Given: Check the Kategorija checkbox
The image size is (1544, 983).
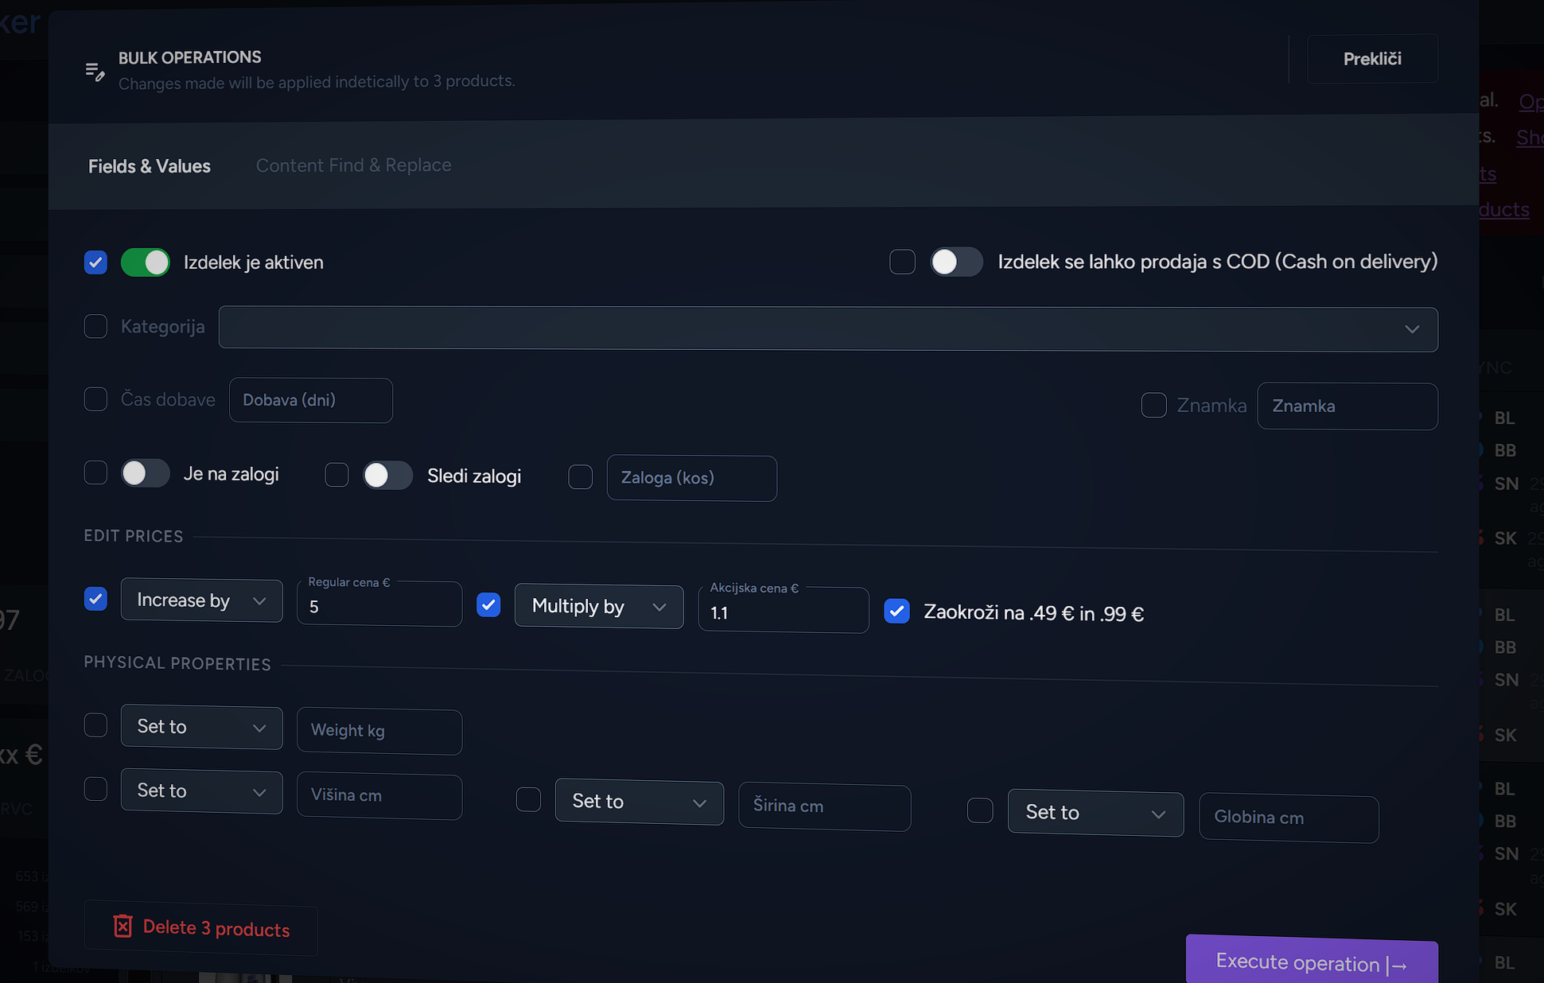Looking at the screenshot, I should click(x=95, y=326).
